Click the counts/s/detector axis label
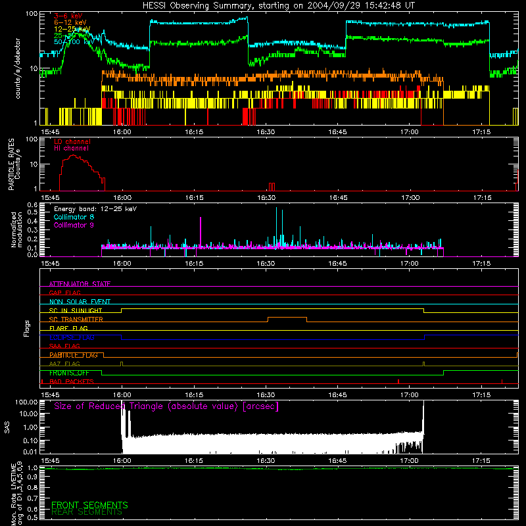The width and height of the screenshot is (526, 526). tap(18, 68)
